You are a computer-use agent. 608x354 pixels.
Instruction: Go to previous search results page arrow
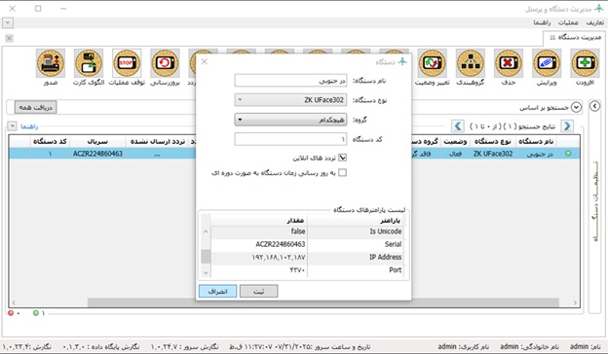click(x=458, y=126)
